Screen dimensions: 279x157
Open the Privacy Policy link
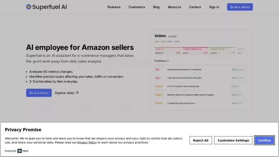[x=87, y=142]
